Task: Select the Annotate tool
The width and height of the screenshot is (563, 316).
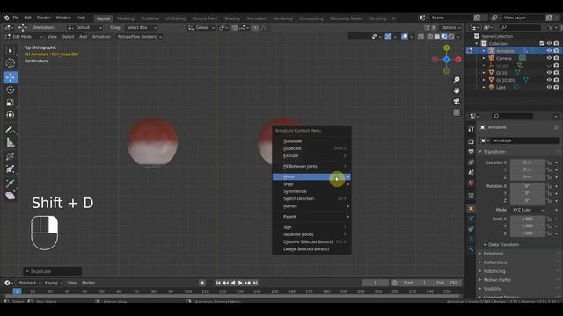Action: 10,130
